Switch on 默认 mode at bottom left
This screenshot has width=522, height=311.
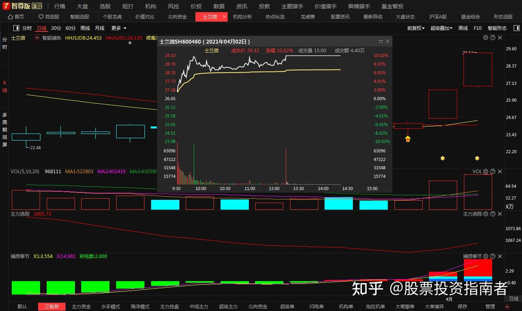(x=22, y=306)
